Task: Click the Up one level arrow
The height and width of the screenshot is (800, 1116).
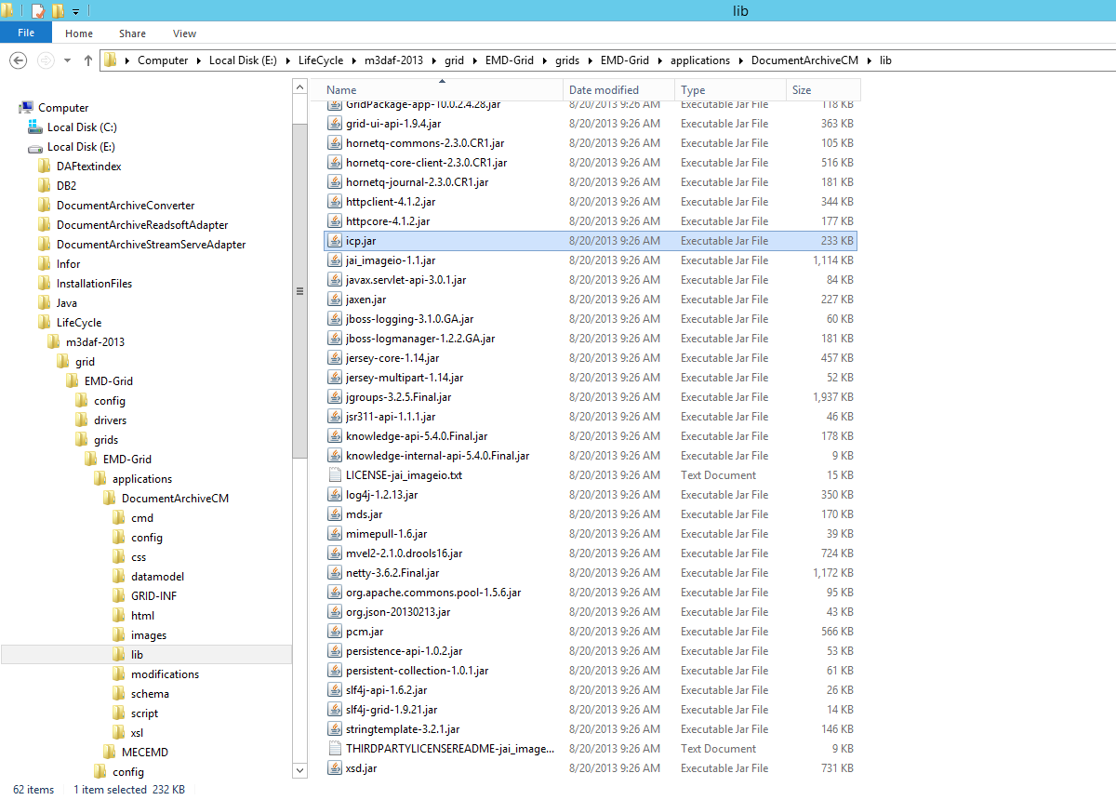Action: click(x=88, y=60)
